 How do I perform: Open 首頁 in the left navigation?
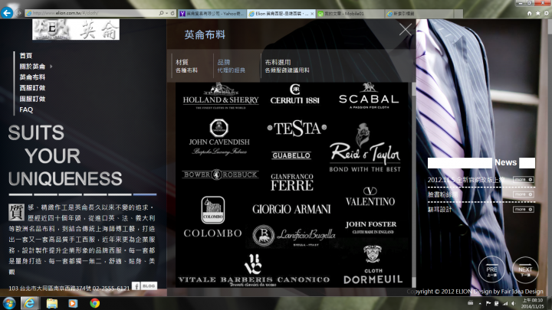tap(26, 56)
